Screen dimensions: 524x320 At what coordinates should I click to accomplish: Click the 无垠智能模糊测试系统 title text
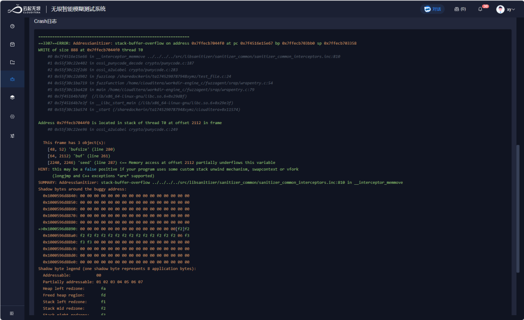pos(78,9)
